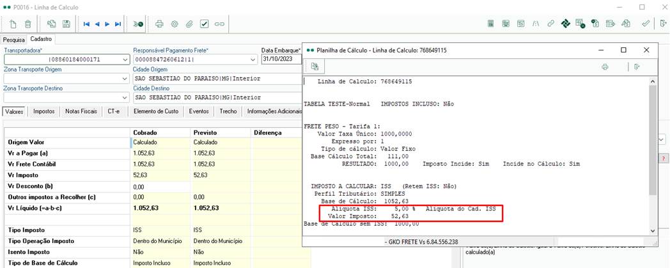The width and height of the screenshot is (670, 268).
Task: Select the Previsto Vr Líquido cell 1.052,63
Action: point(220,208)
